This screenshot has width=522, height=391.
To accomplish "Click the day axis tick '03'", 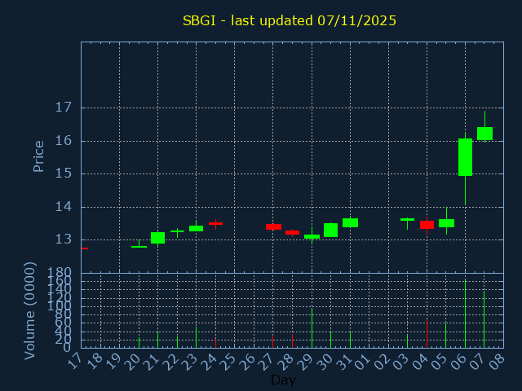I will pyautogui.click(x=400, y=361).
